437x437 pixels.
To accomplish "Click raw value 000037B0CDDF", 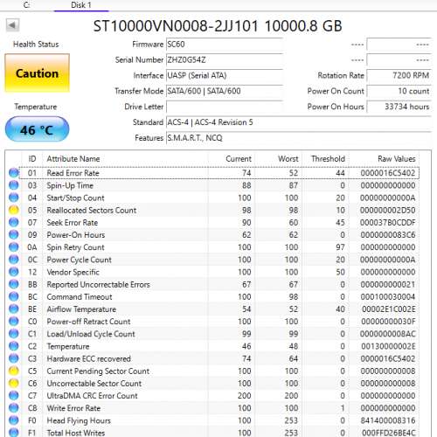I will 388,223.
